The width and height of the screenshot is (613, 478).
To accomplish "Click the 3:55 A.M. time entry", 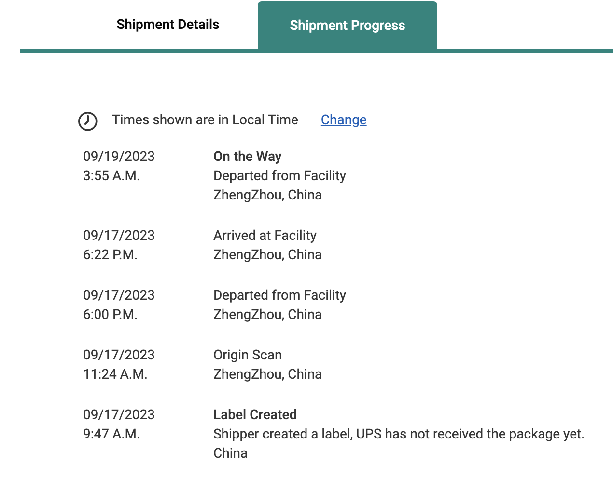I will 111,176.
